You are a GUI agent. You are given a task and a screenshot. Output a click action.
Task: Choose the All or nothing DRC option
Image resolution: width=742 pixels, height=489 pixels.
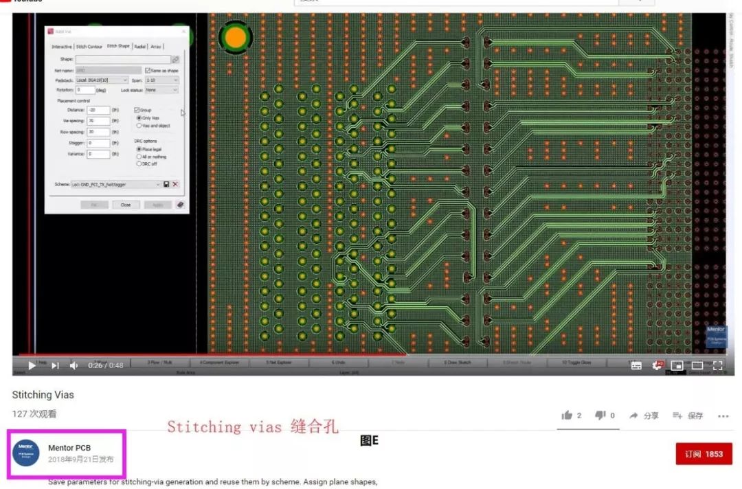pyautogui.click(x=139, y=157)
